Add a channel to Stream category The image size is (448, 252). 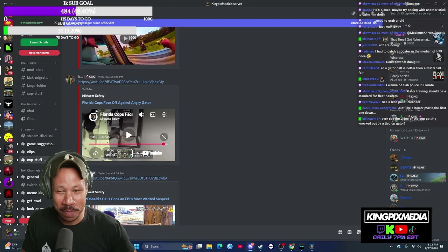click(x=56, y=129)
